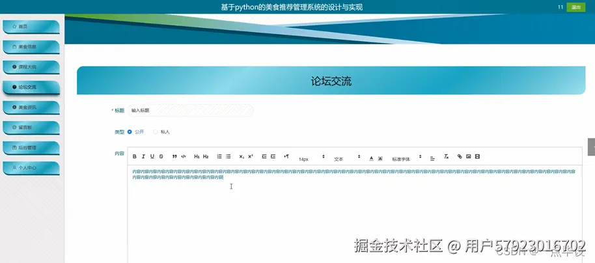The width and height of the screenshot is (595, 263).
Task: Open 首页 in the sidebar
Action: point(31,27)
